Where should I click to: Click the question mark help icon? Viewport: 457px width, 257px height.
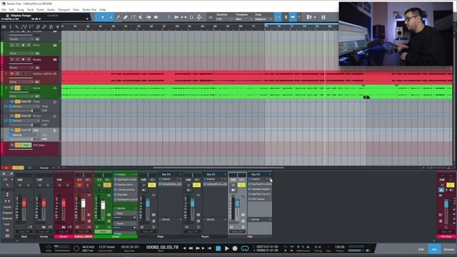[x=169, y=17]
